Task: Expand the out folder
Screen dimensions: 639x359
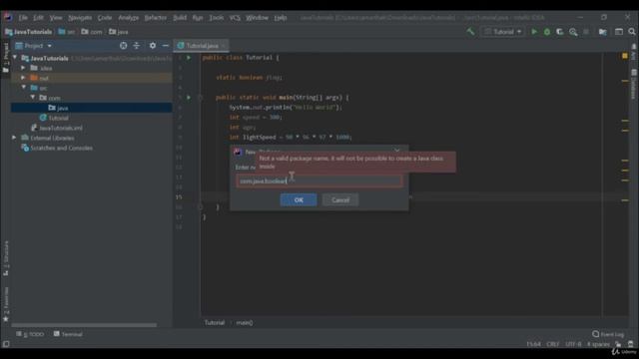Action: tap(23, 78)
